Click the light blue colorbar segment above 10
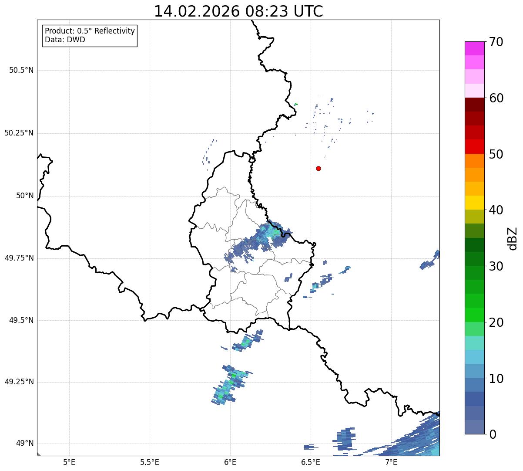This screenshot has width=523, height=471. tap(474, 371)
